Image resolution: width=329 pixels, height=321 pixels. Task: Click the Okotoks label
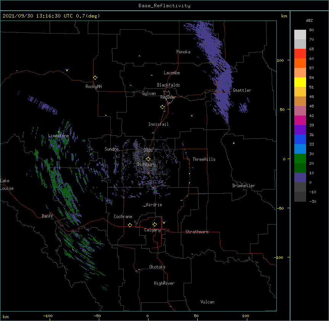click(x=157, y=267)
